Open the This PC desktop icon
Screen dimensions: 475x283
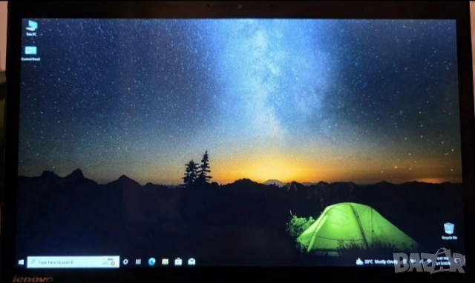point(31,28)
